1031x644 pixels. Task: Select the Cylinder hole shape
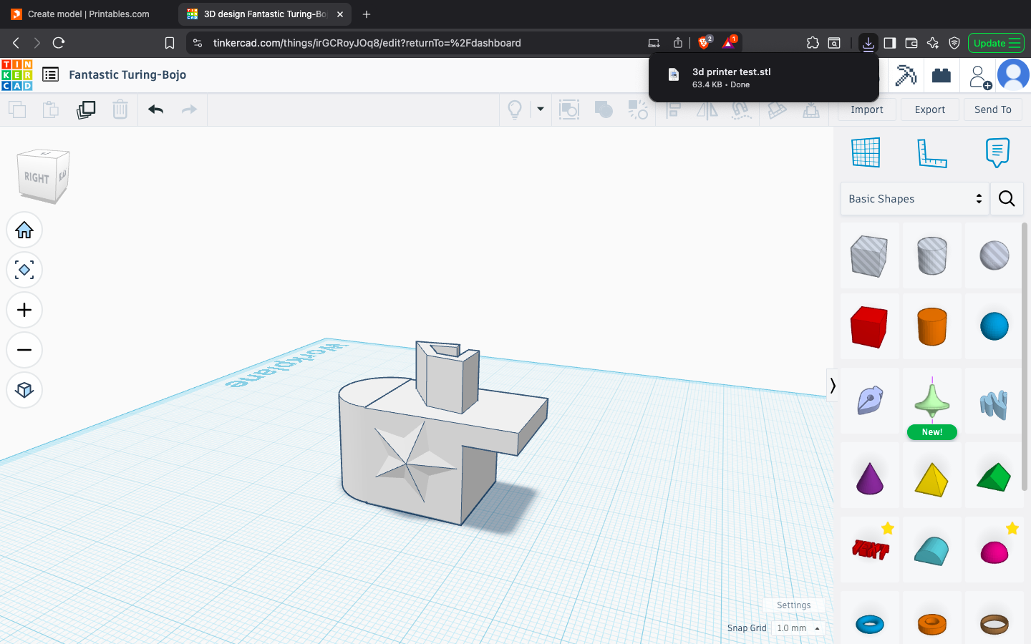click(x=931, y=255)
